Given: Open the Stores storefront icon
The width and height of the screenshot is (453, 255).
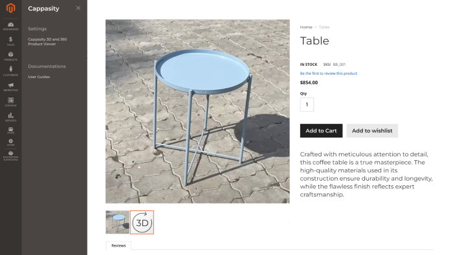Looking at the screenshot, I should point(11,130).
